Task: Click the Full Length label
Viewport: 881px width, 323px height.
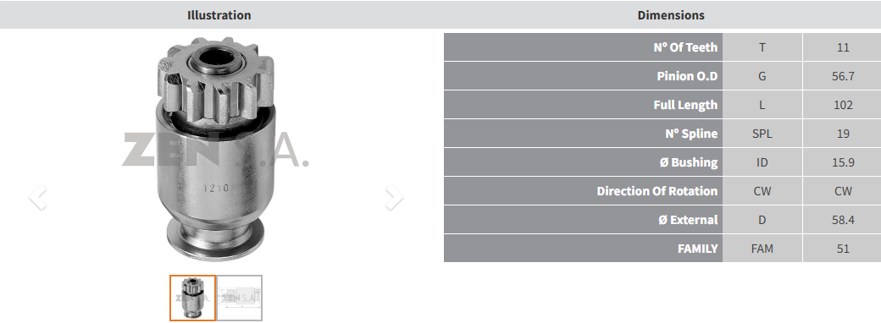Action: pos(685,105)
